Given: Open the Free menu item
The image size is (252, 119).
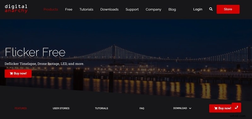Looking at the screenshot, I should [69, 9].
